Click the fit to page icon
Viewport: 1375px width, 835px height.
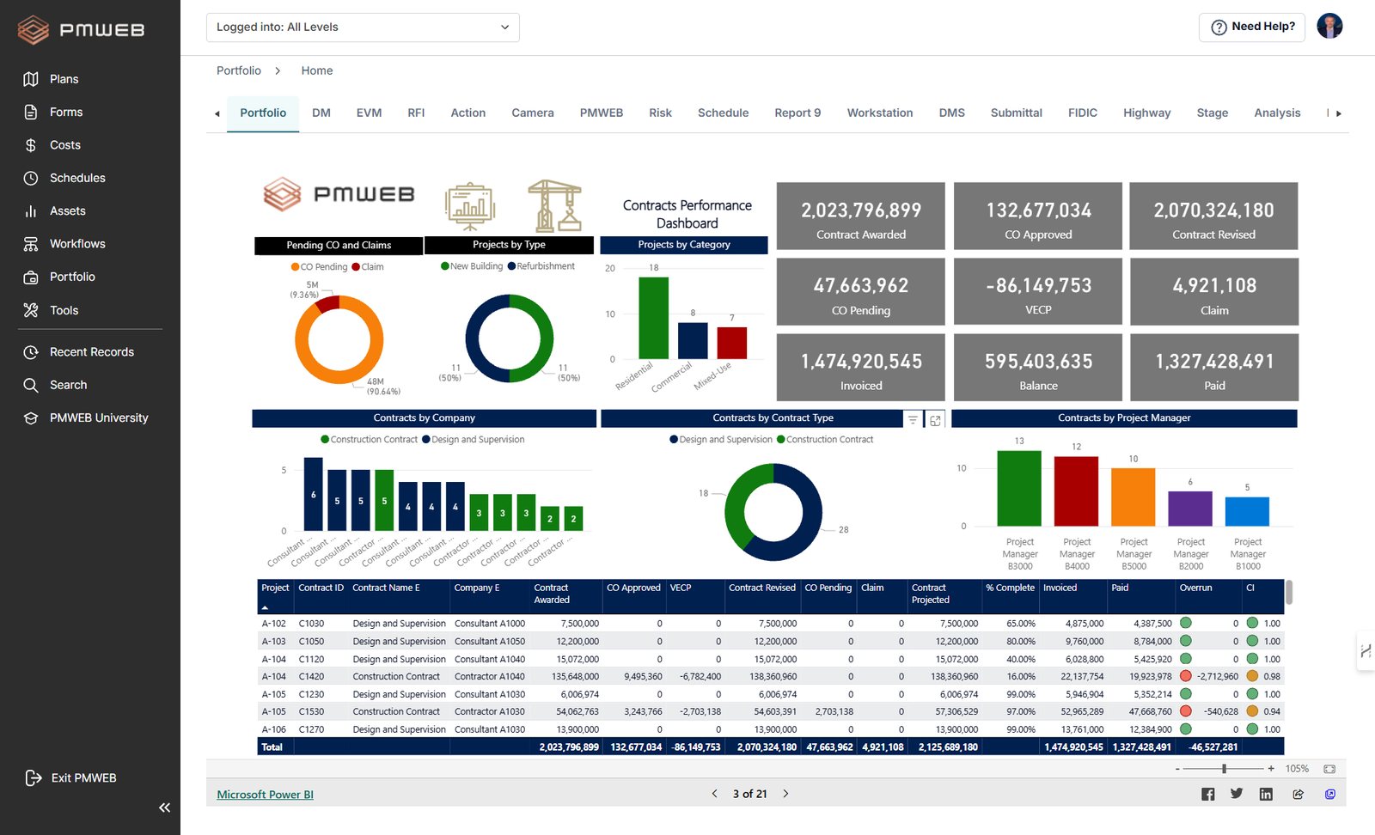[1329, 769]
